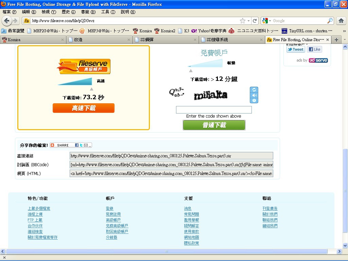Open the 歷史 menu
This screenshot has width=348, height=261.
[69, 12]
